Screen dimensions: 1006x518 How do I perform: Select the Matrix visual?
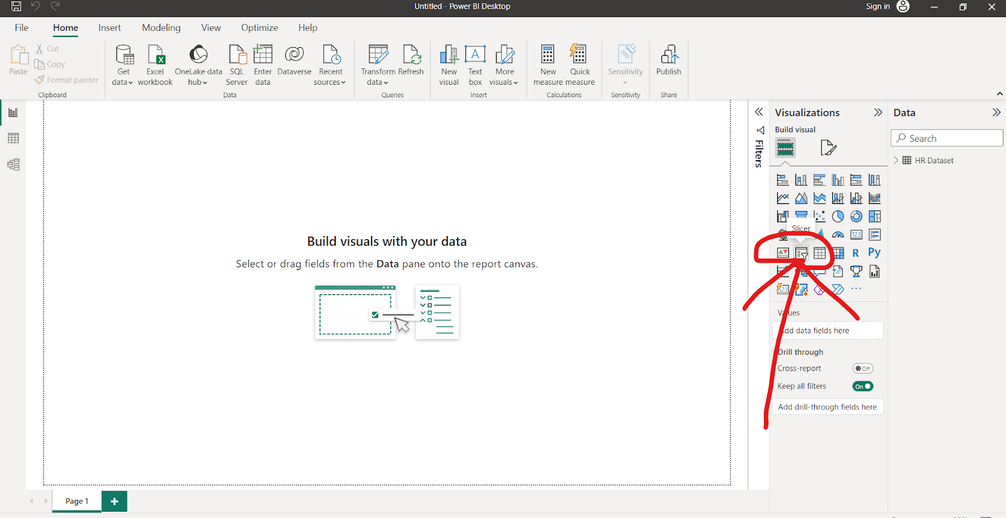(x=839, y=253)
